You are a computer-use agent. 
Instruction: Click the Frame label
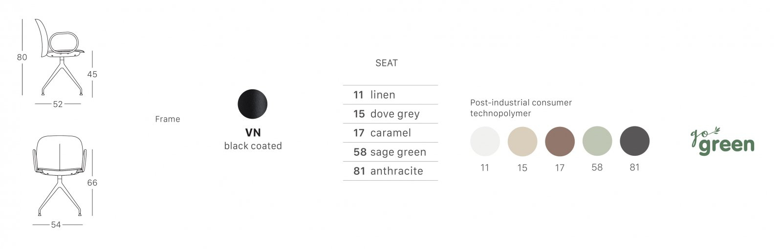click(168, 119)
